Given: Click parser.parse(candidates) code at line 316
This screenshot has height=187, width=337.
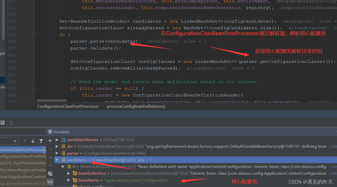Looking at the screenshot, I should (106, 41).
